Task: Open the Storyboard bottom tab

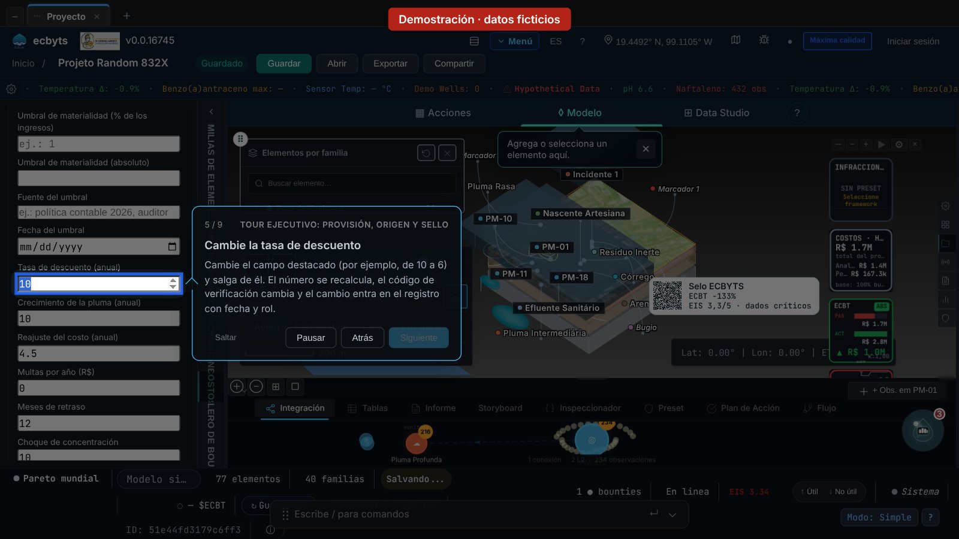Action: 500,408
